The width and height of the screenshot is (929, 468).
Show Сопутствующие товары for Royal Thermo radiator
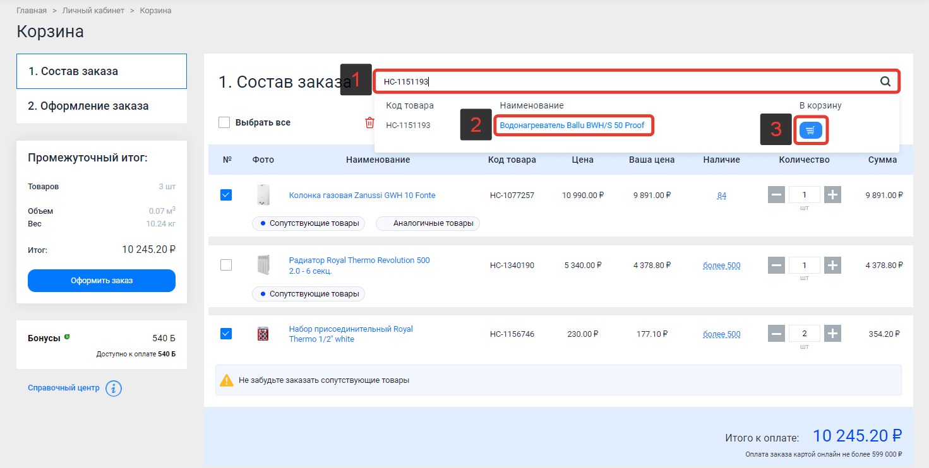point(308,294)
